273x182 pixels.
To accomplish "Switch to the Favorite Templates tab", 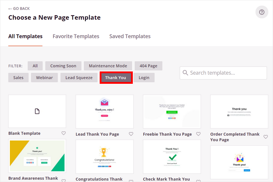I will pos(76,36).
